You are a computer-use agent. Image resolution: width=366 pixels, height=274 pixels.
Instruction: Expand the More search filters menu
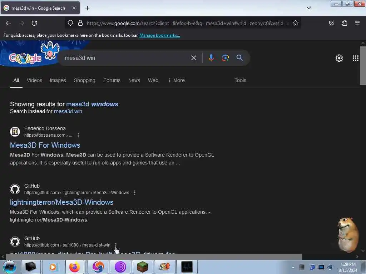(x=177, y=80)
